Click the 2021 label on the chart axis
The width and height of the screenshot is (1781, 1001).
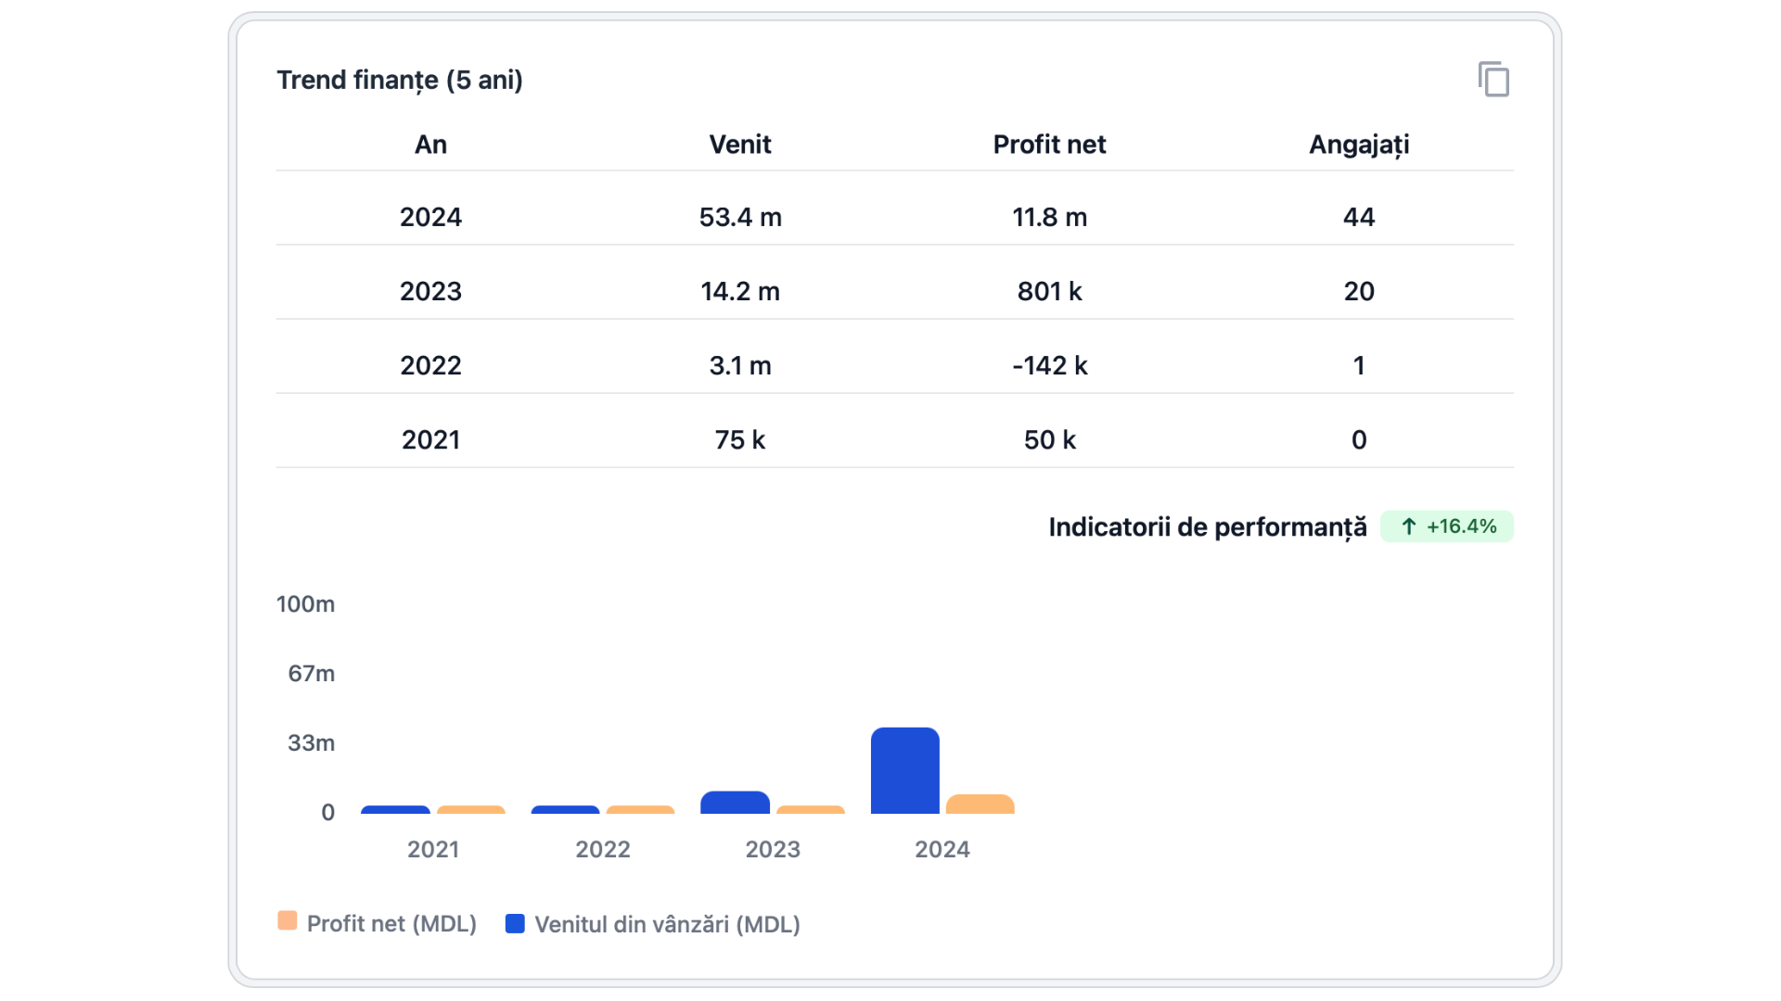click(x=433, y=849)
